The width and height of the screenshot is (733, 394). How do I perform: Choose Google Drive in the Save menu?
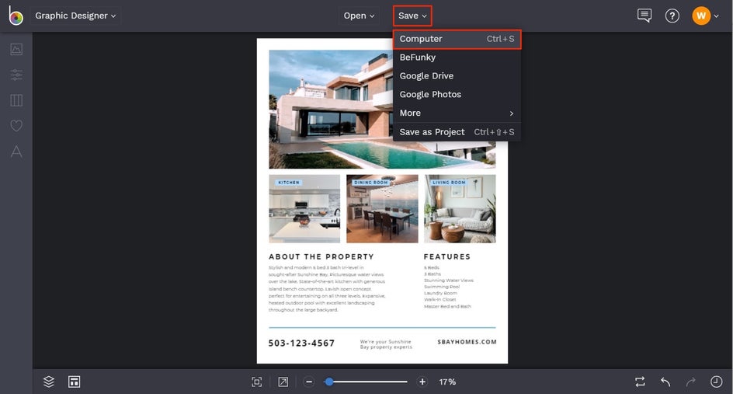click(x=457, y=76)
